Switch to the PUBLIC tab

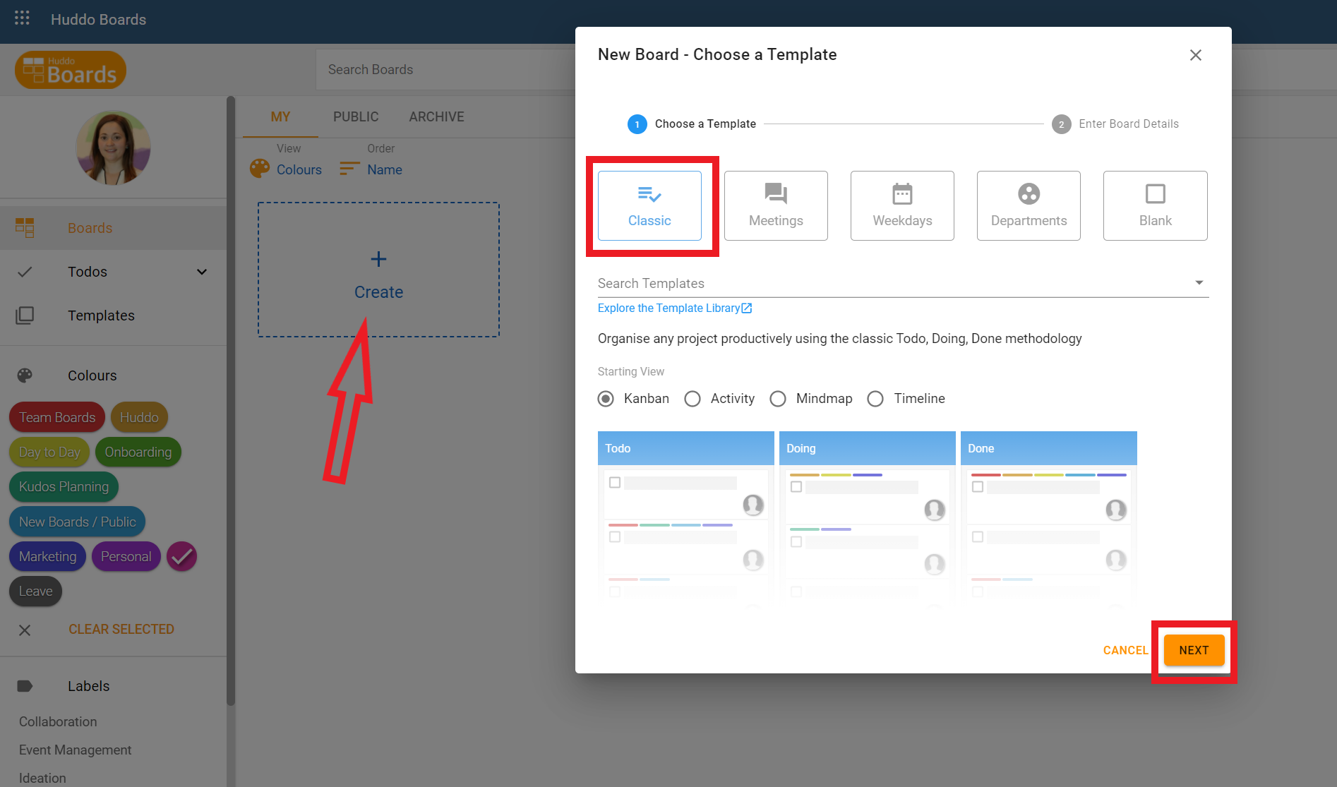pos(356,117)
